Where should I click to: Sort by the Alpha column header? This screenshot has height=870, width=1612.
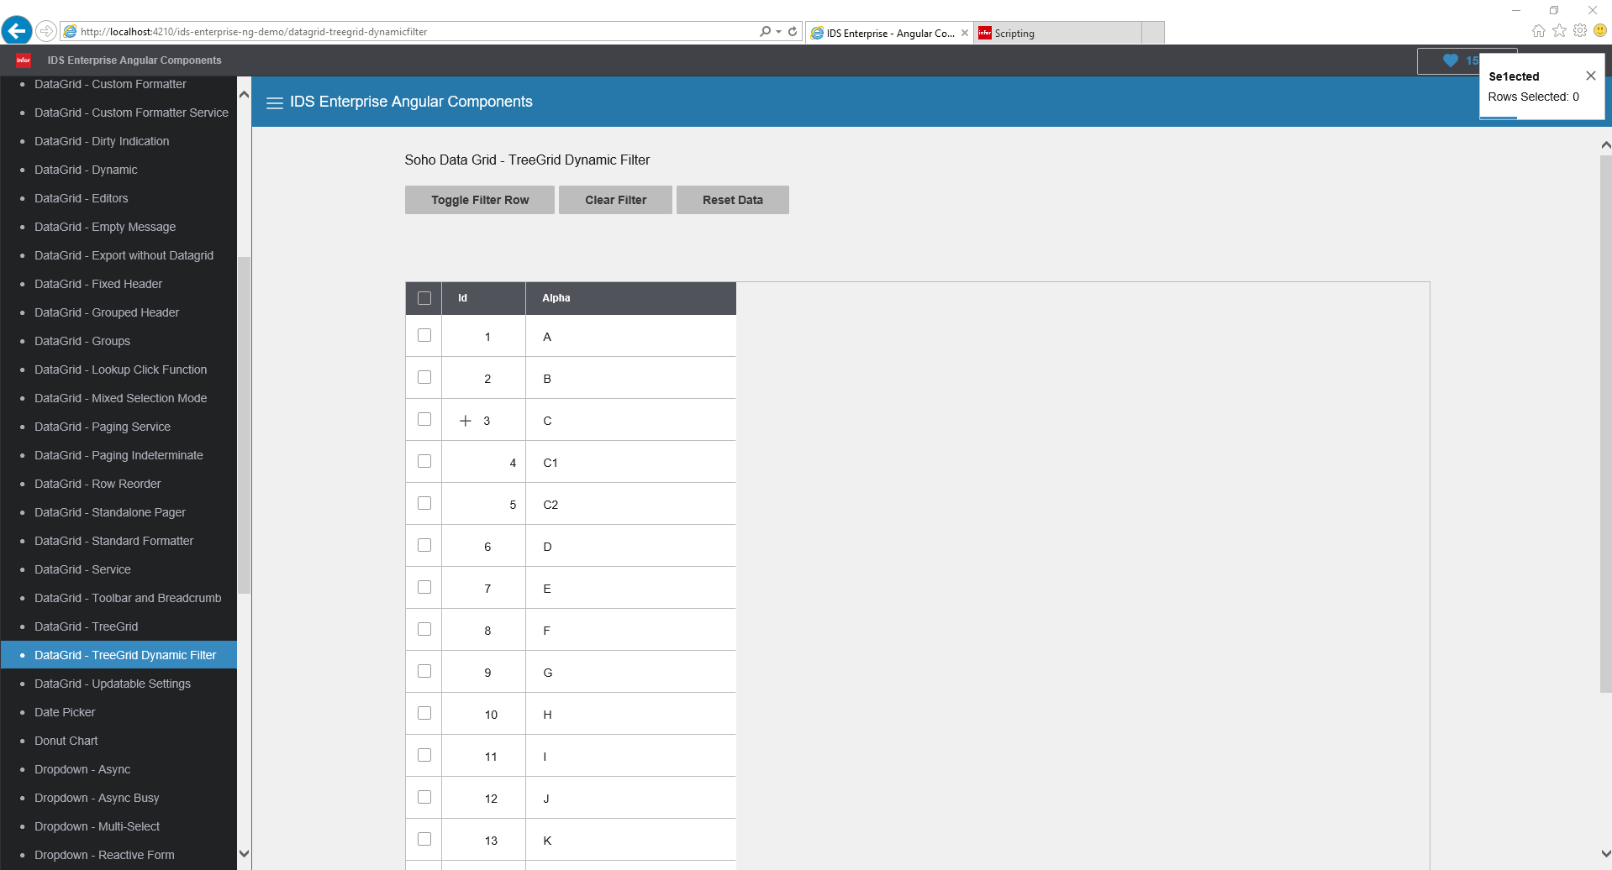[x=630, y=298]
